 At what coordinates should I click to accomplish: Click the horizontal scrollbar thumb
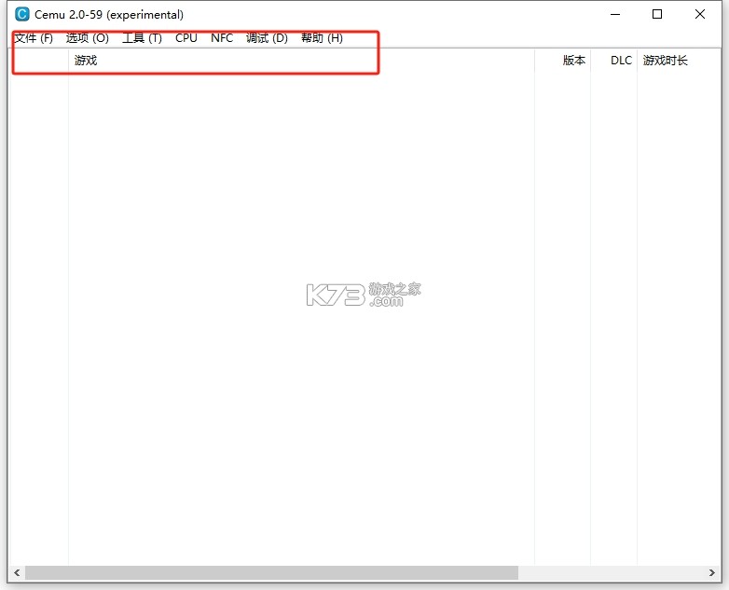271,572
